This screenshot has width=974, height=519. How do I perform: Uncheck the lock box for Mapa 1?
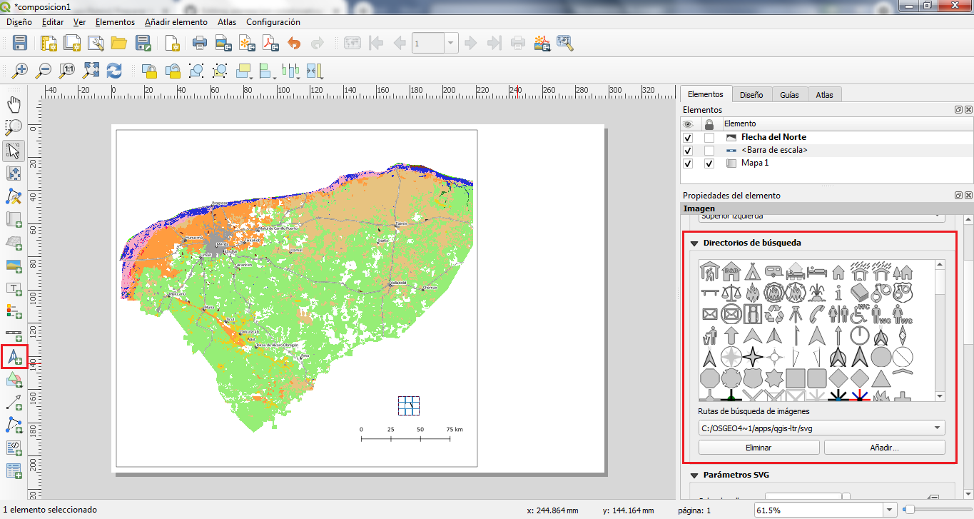click(709, 163)
